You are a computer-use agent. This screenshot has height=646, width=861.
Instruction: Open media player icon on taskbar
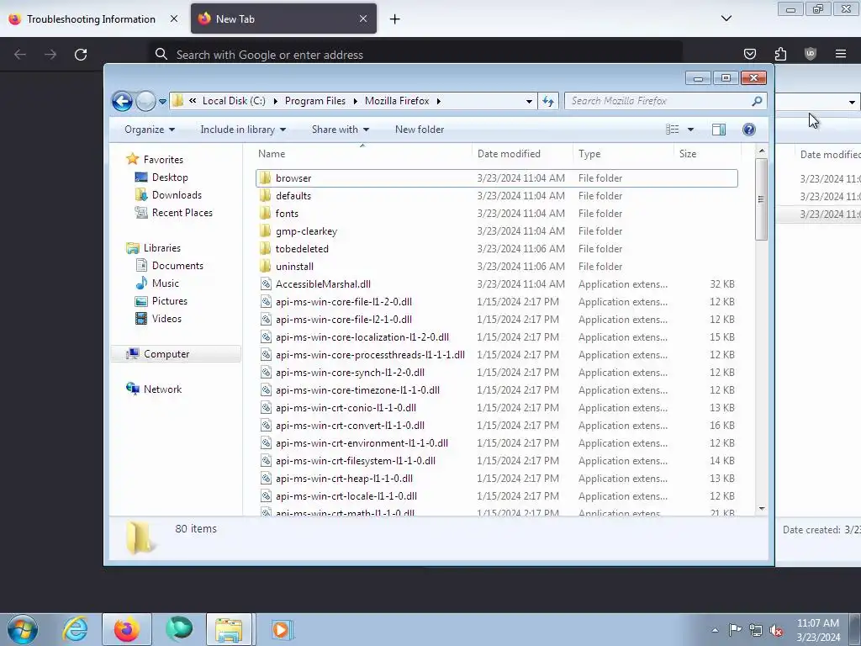281,629
